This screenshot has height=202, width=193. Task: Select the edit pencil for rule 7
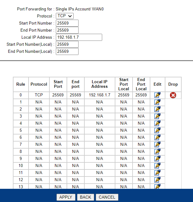coord(157,145)
